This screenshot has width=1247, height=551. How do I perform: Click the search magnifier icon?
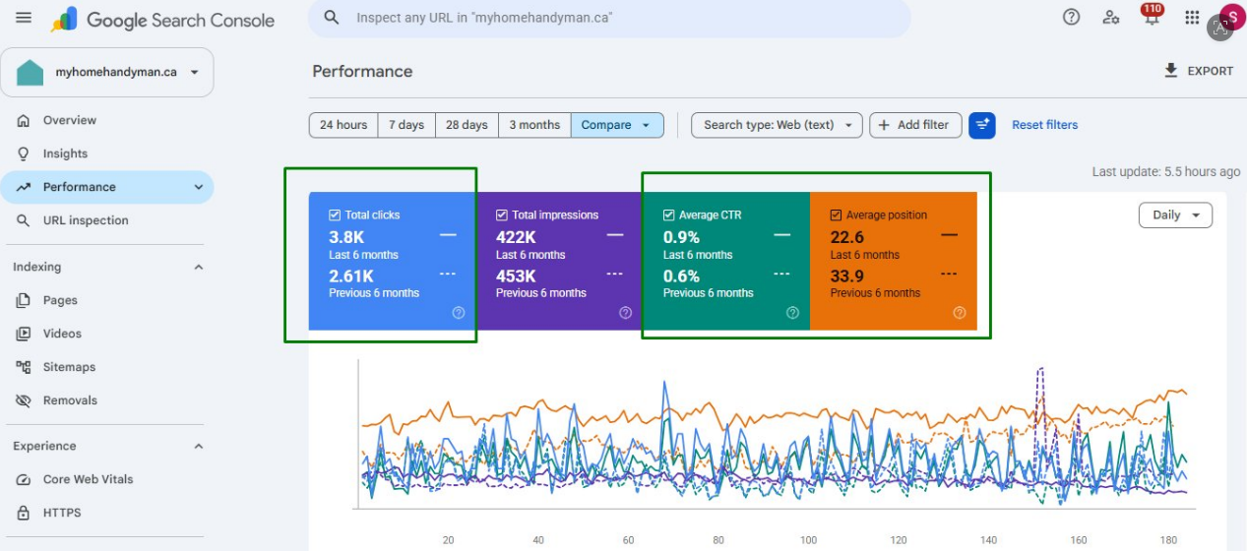point(332,18)
